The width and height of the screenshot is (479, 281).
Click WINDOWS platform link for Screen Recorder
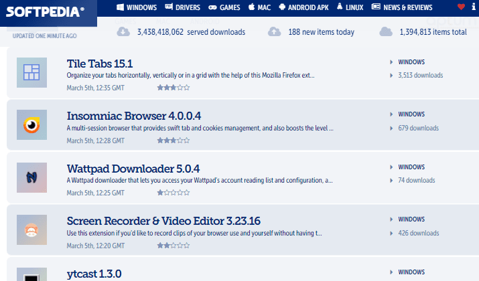[x=411, y=219]
